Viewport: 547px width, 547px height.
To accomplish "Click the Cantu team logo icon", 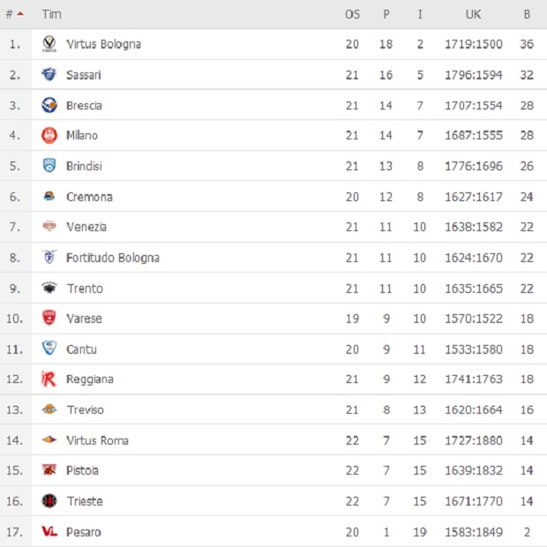I will click(x=49, y=349).
